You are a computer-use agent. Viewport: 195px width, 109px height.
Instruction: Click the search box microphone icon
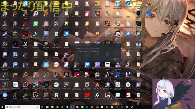coord(37,107)
